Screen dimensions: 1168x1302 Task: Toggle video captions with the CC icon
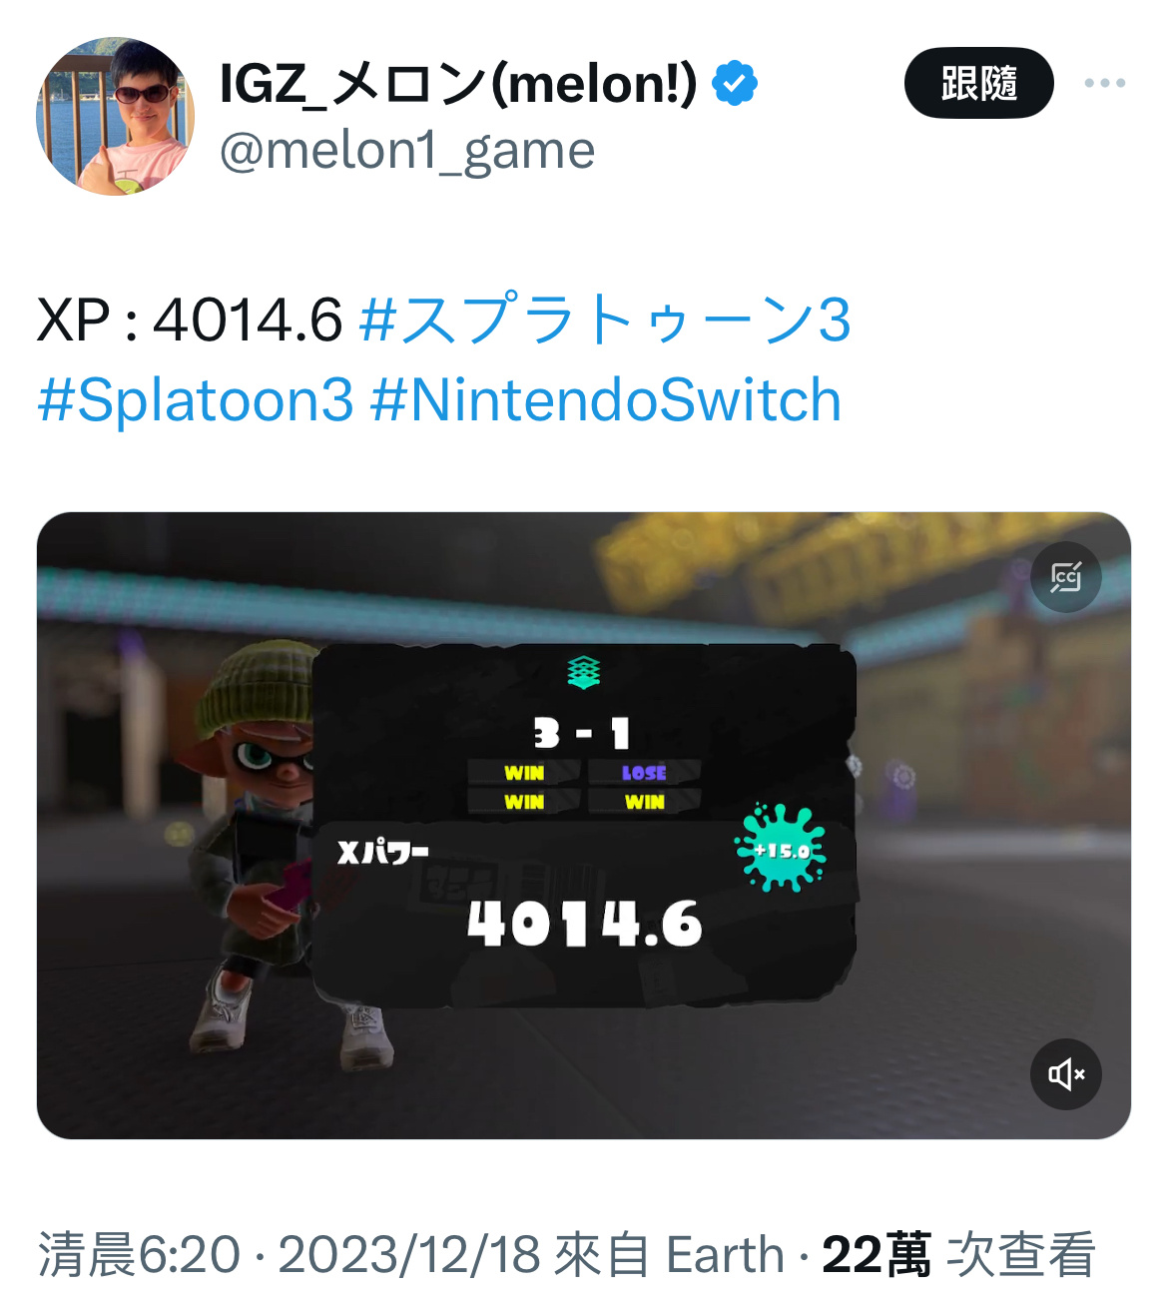pyautogui.click(x=1066, y=577)
